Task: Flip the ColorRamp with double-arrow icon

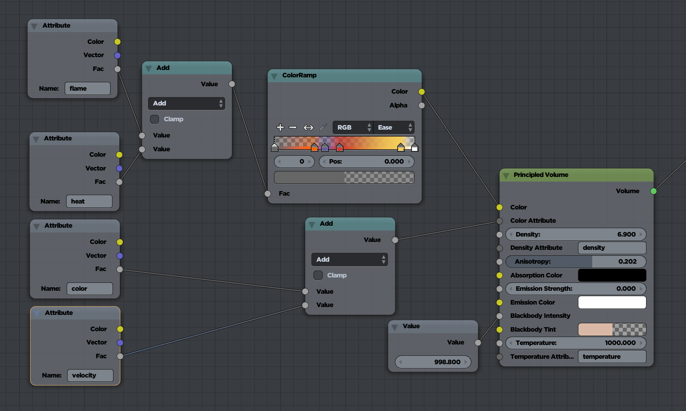Action: [308, 127]
